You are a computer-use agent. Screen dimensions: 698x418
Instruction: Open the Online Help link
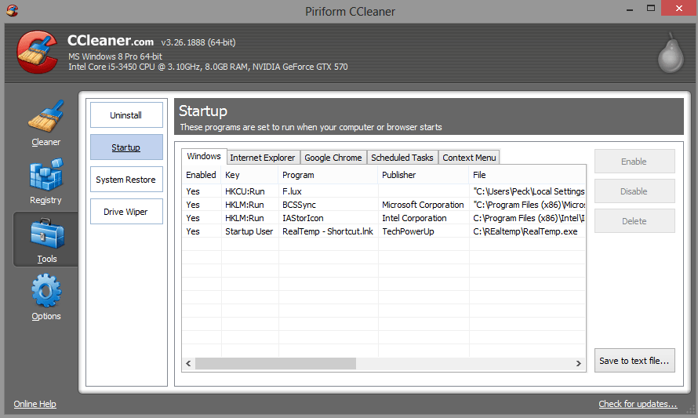coord(35,404)
